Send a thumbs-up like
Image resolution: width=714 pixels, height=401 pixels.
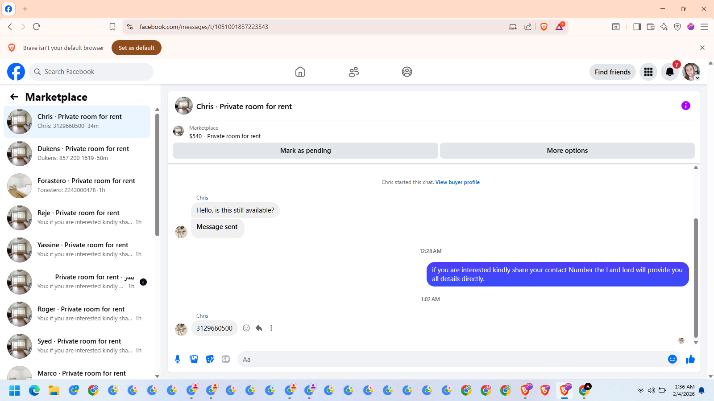pyautogui.click(x=690, y=359)
